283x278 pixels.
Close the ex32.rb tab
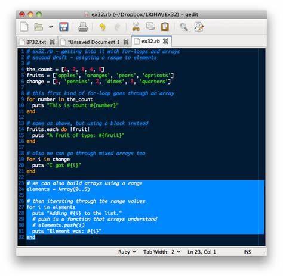tap(165, 41)
